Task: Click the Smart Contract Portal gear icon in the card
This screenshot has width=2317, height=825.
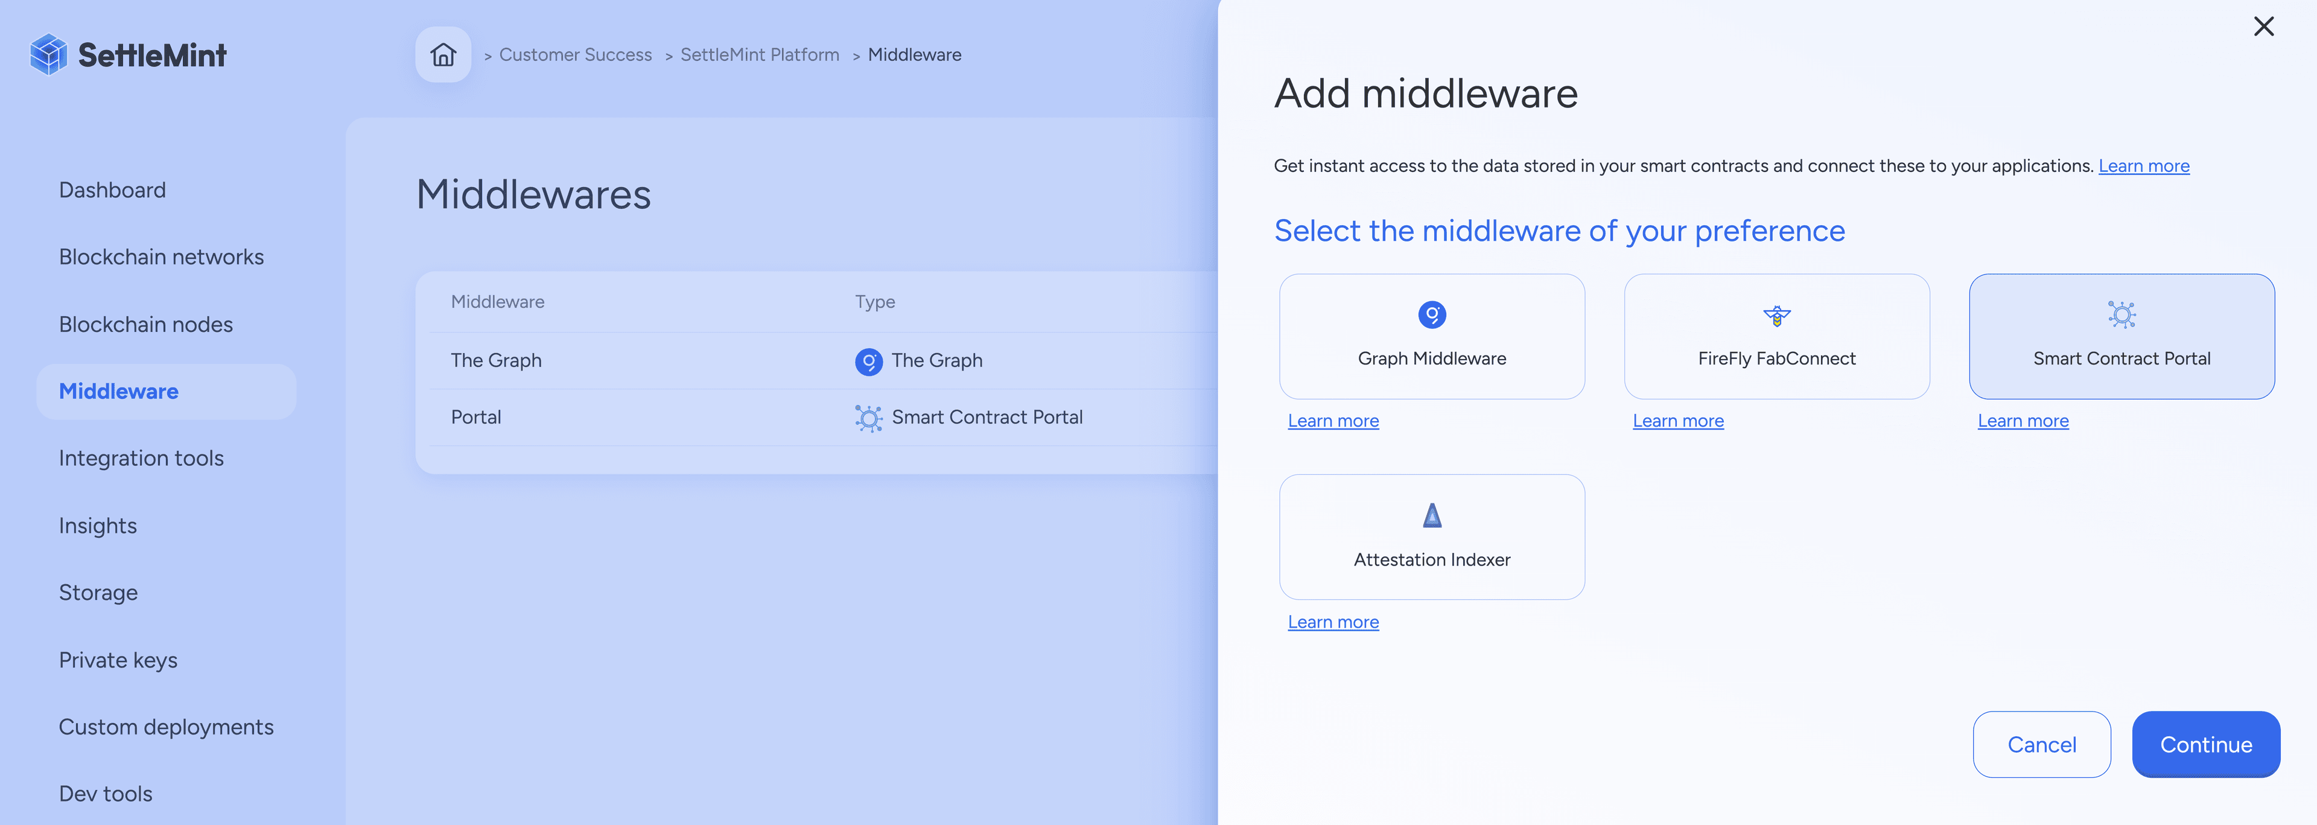Action: pyautogui.click(x=2122, y=315)
